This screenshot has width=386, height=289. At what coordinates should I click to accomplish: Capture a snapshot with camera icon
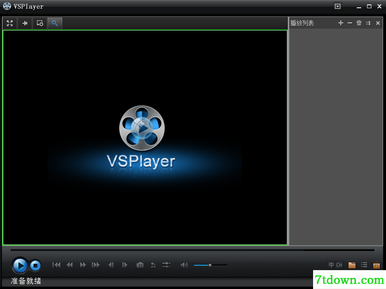(140, 265)
